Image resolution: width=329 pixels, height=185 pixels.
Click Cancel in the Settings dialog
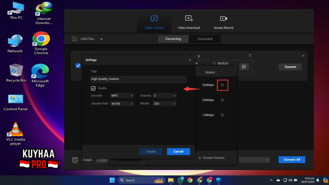(178, 152)
